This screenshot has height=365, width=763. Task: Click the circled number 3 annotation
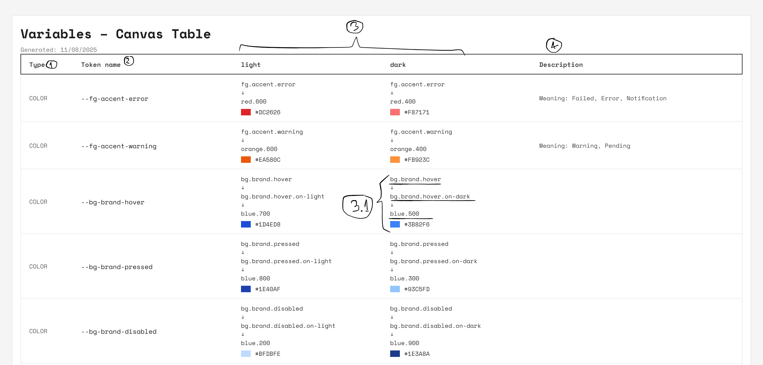point(354,27)
